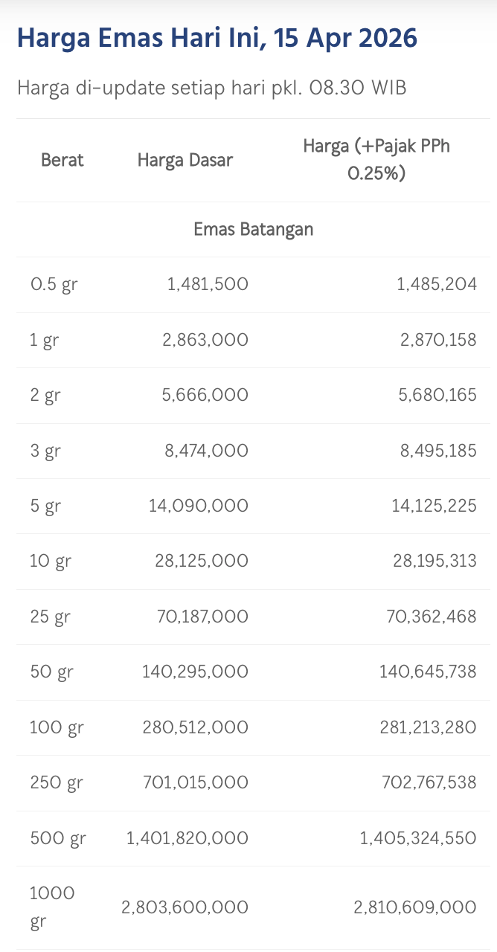Viewport: 497px width, 952px height.
Task: Click base price 14,090,000 for 5 gr
Action: [199, 506]
